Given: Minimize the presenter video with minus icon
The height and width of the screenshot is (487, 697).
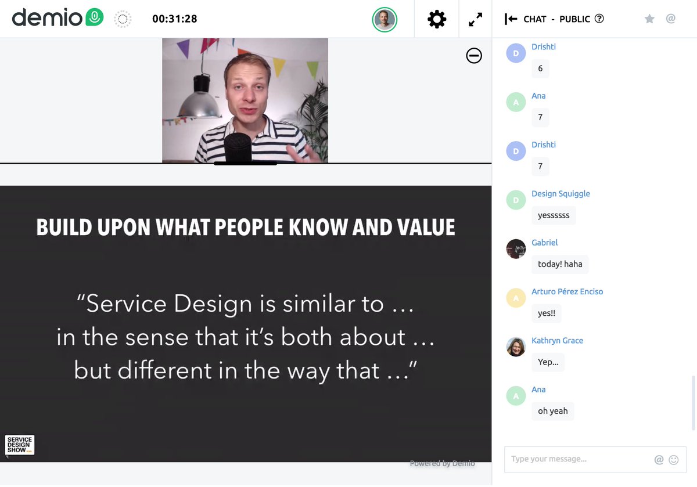Looking at the screenshot, I should [474, 56].
